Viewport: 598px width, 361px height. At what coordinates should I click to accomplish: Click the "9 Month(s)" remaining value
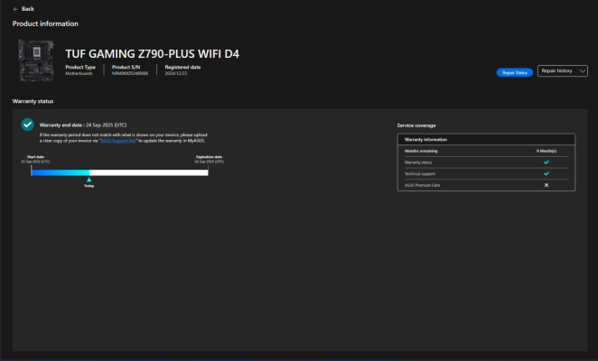click(547, 151)
